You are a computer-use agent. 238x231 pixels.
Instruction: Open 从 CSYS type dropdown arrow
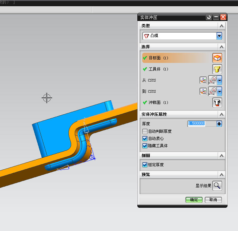pyautogui.click(x=220, y=80)
